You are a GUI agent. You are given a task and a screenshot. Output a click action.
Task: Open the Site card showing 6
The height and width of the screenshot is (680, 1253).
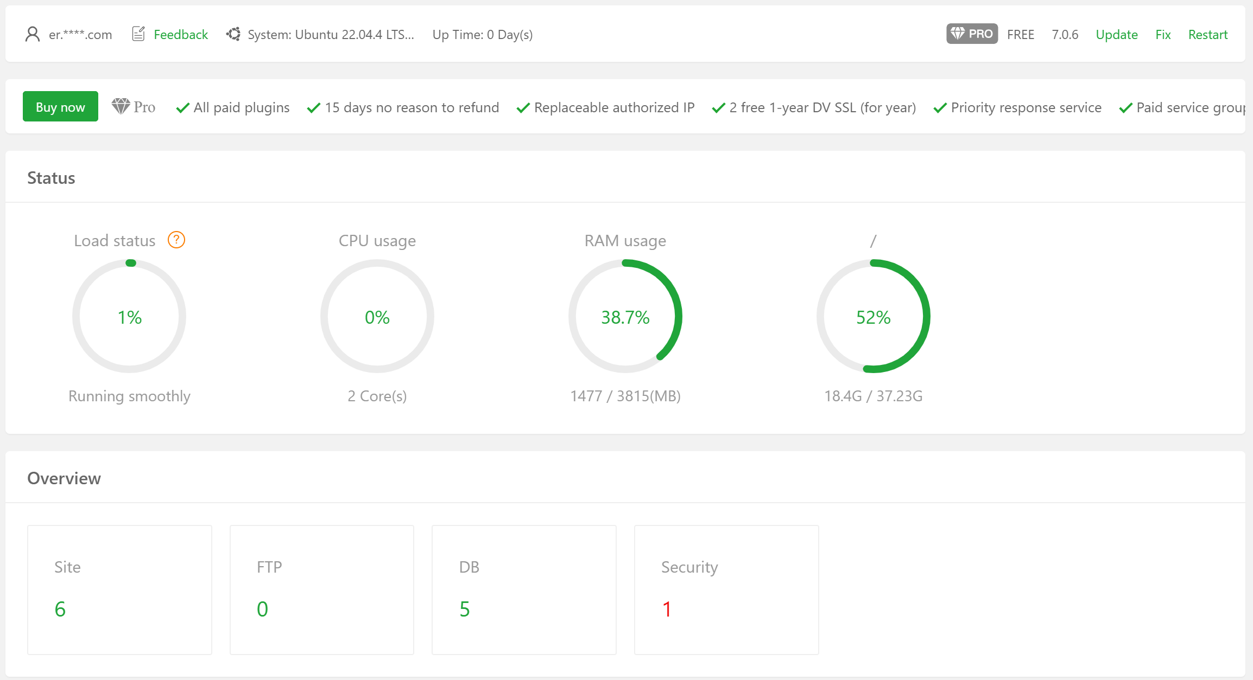[x=119, y=589]
